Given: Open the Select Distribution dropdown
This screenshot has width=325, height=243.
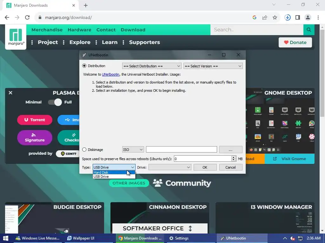Looking at the screenshot, I should 152,66.
